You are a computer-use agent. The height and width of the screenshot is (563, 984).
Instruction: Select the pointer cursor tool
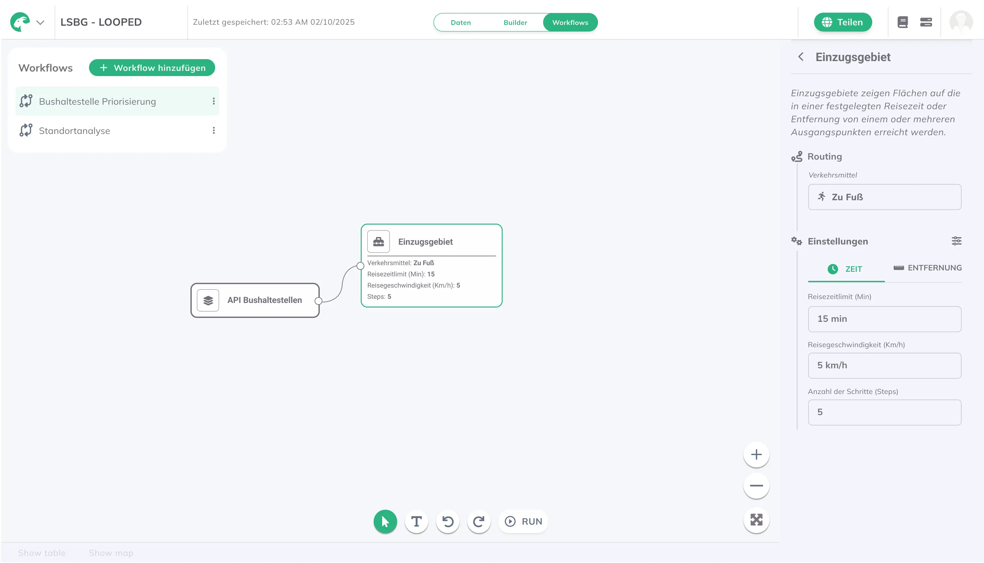pos(385,521)
